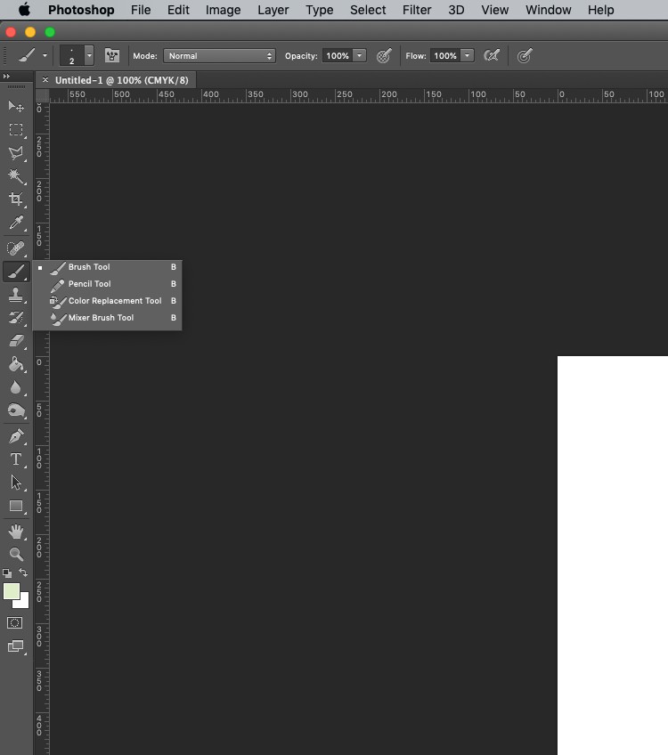Open the Edit menu
The height and width of the screenshot is (755, 668).
point(178,10)
